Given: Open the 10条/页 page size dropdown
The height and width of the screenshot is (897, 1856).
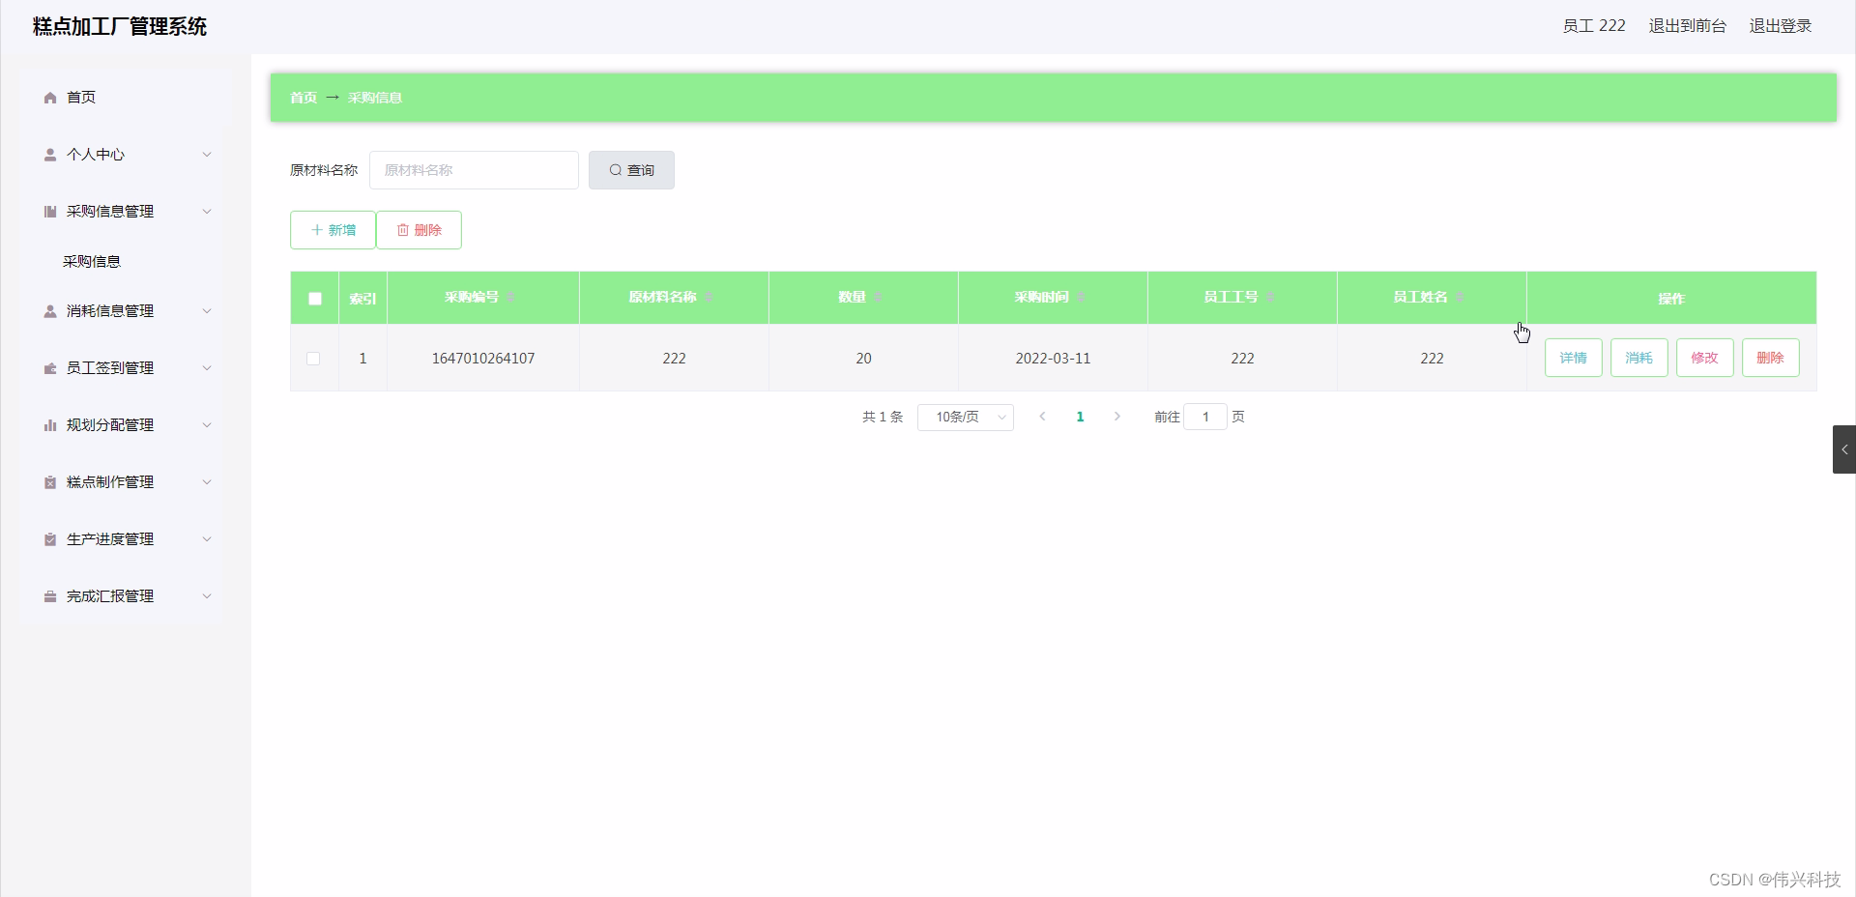Looking at the screenshot, I should pos(965,417).
